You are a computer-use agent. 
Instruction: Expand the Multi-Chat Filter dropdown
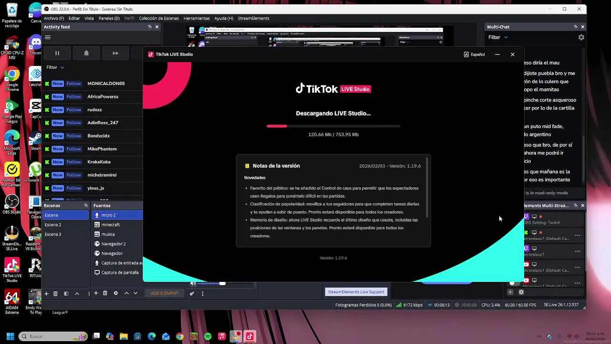point(498,37)
